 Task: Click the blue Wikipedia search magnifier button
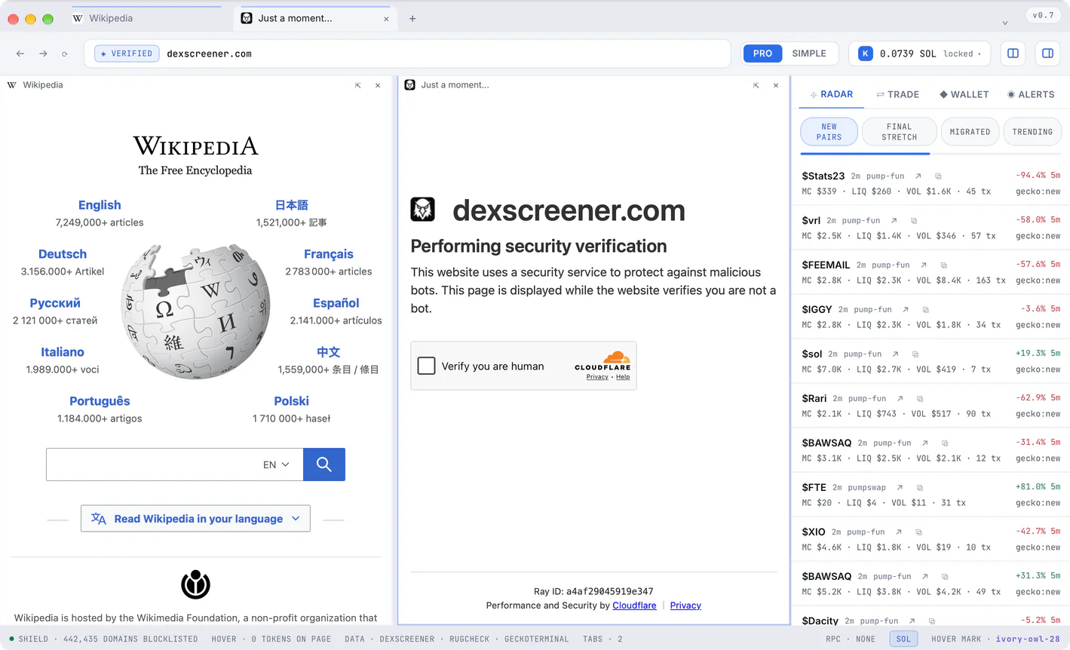point(324,465)
